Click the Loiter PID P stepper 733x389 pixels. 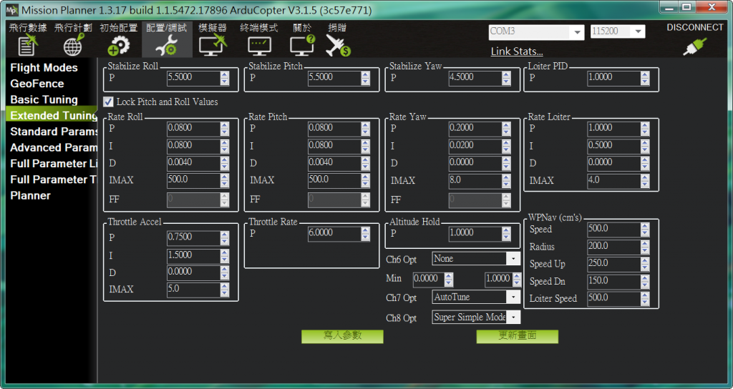tap(645, 78)
